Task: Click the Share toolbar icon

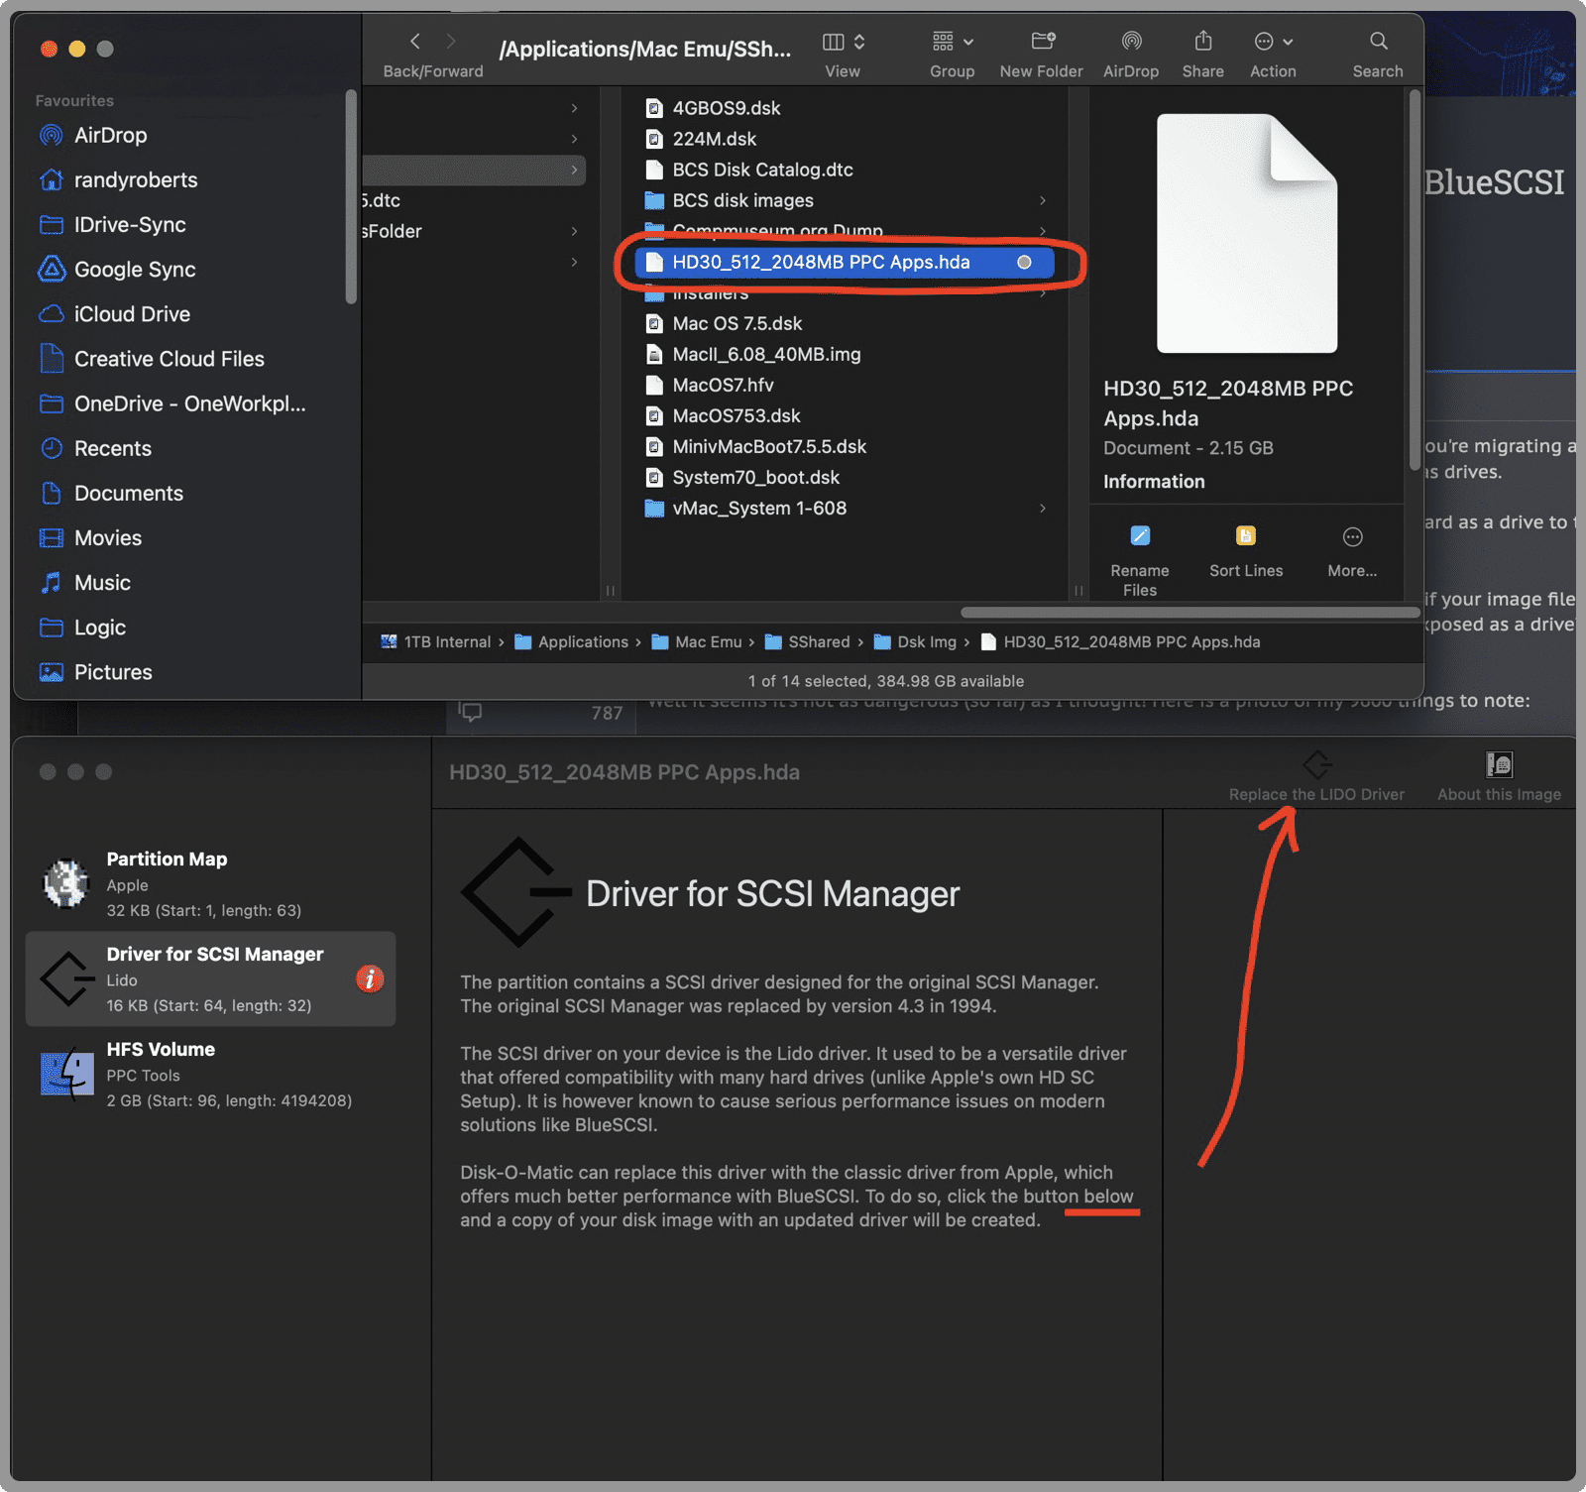Action: point(1202,42)
